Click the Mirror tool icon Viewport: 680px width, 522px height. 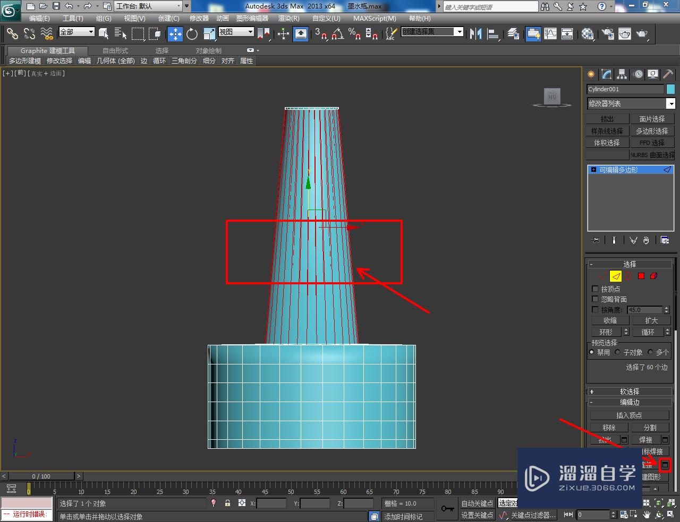coord(475,34)
